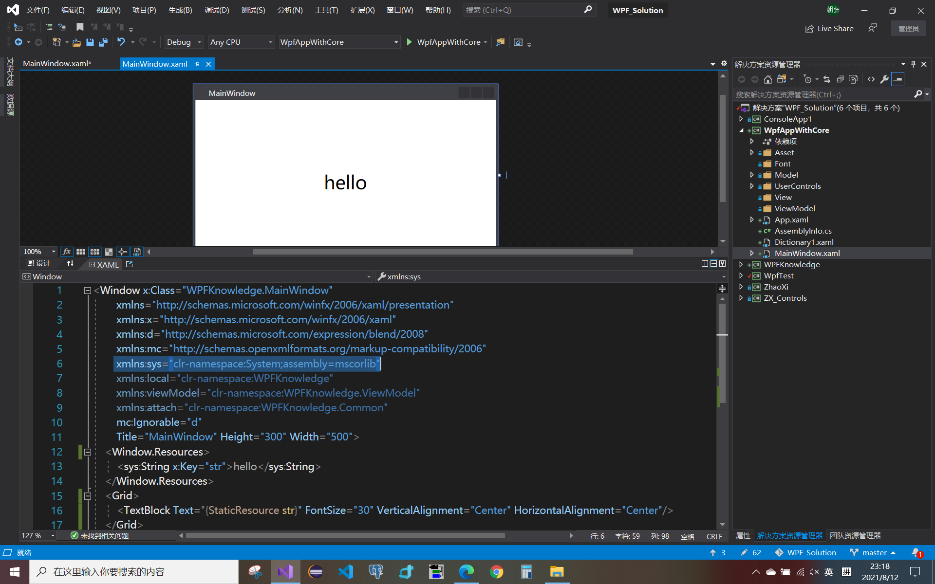Toggle the Preview Selected Items button

click(898, 79)
